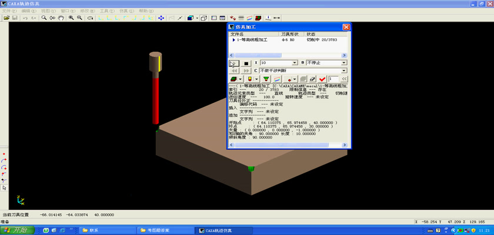Open the 视图 menu

[x=48, y=11]
